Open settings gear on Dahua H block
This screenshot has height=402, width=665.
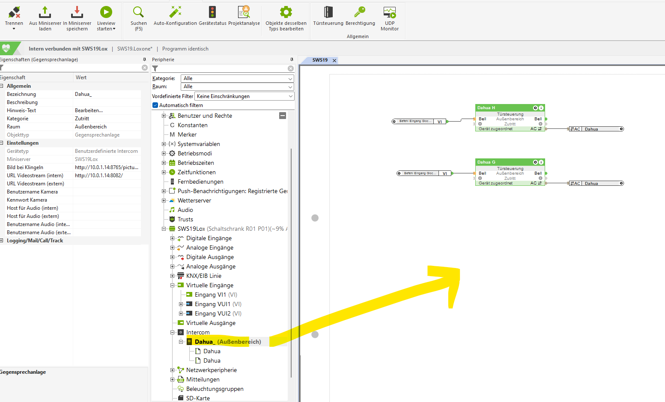point(535,108)
